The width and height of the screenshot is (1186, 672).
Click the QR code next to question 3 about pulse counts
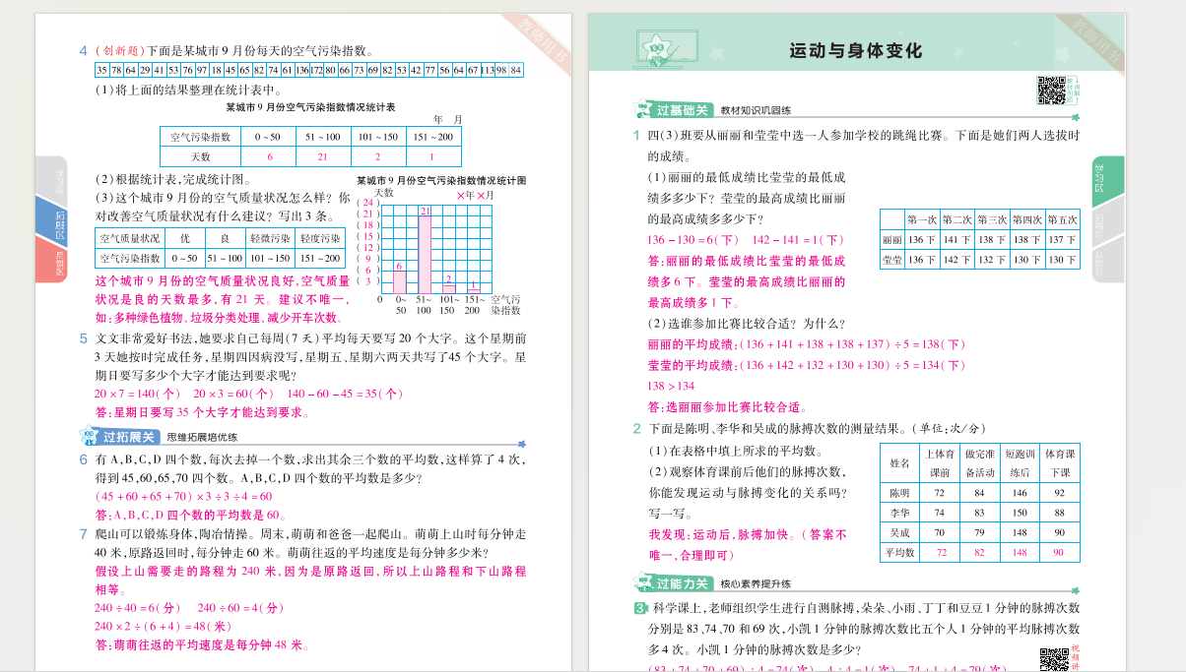point(1054,660)
